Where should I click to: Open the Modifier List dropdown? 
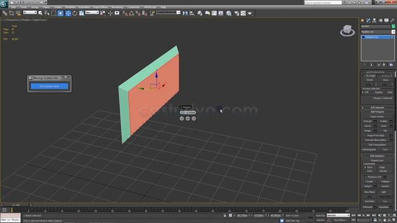click(393, 32)
